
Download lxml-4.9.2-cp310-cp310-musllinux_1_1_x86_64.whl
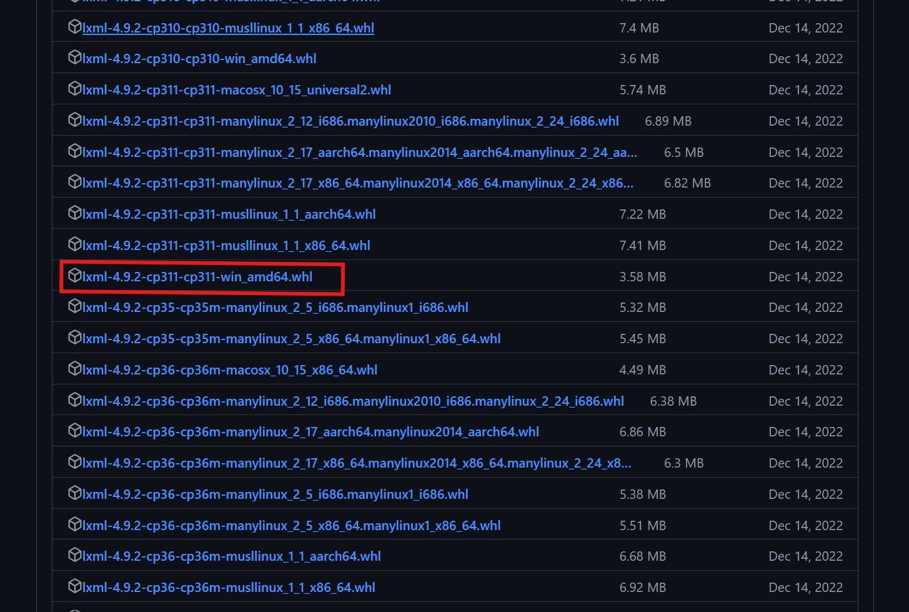228,28
